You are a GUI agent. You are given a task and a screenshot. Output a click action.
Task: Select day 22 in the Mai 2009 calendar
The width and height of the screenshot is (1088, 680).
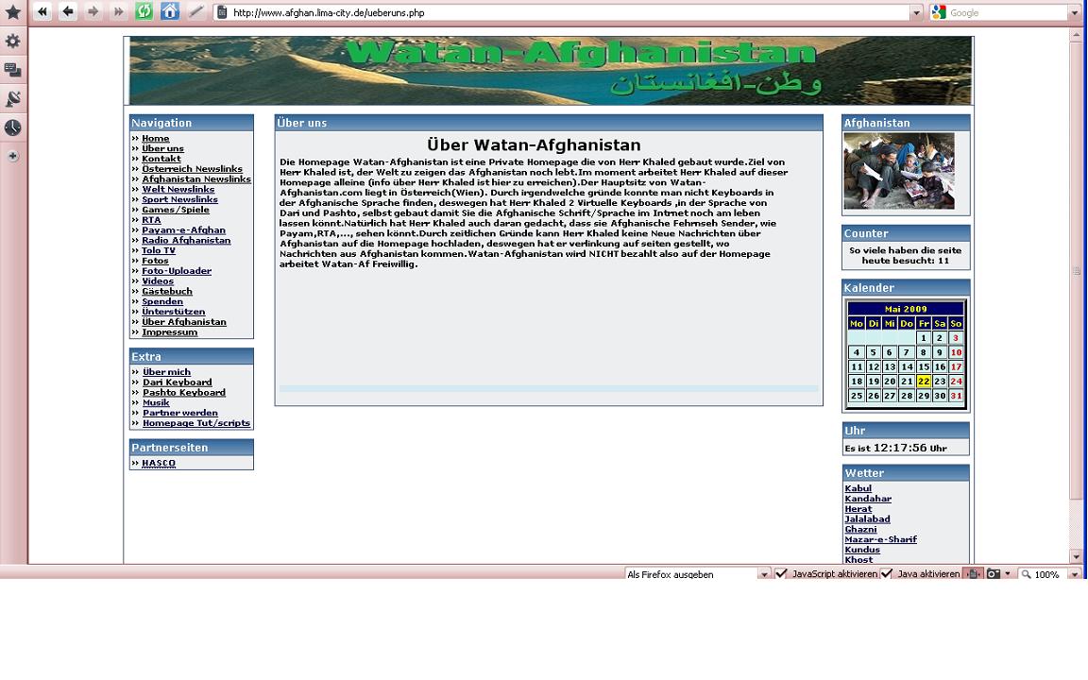point(923,381)
